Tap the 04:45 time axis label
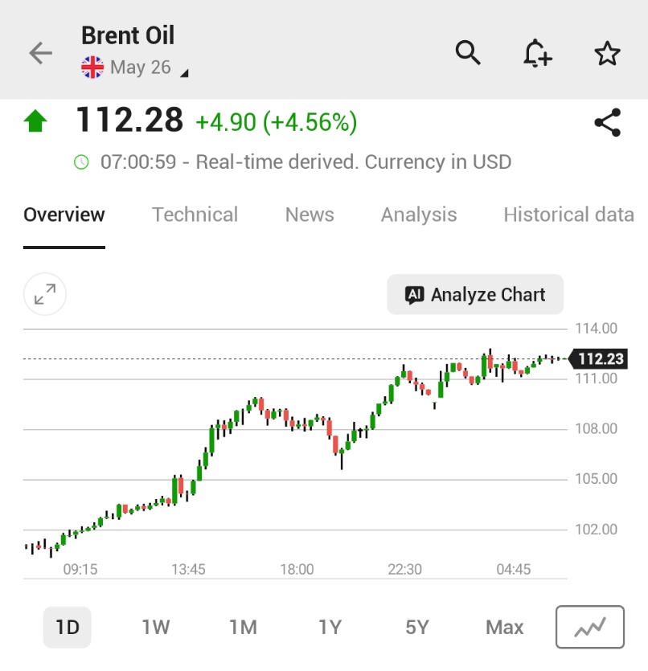 pyautogui.click(x=513, y=570)
